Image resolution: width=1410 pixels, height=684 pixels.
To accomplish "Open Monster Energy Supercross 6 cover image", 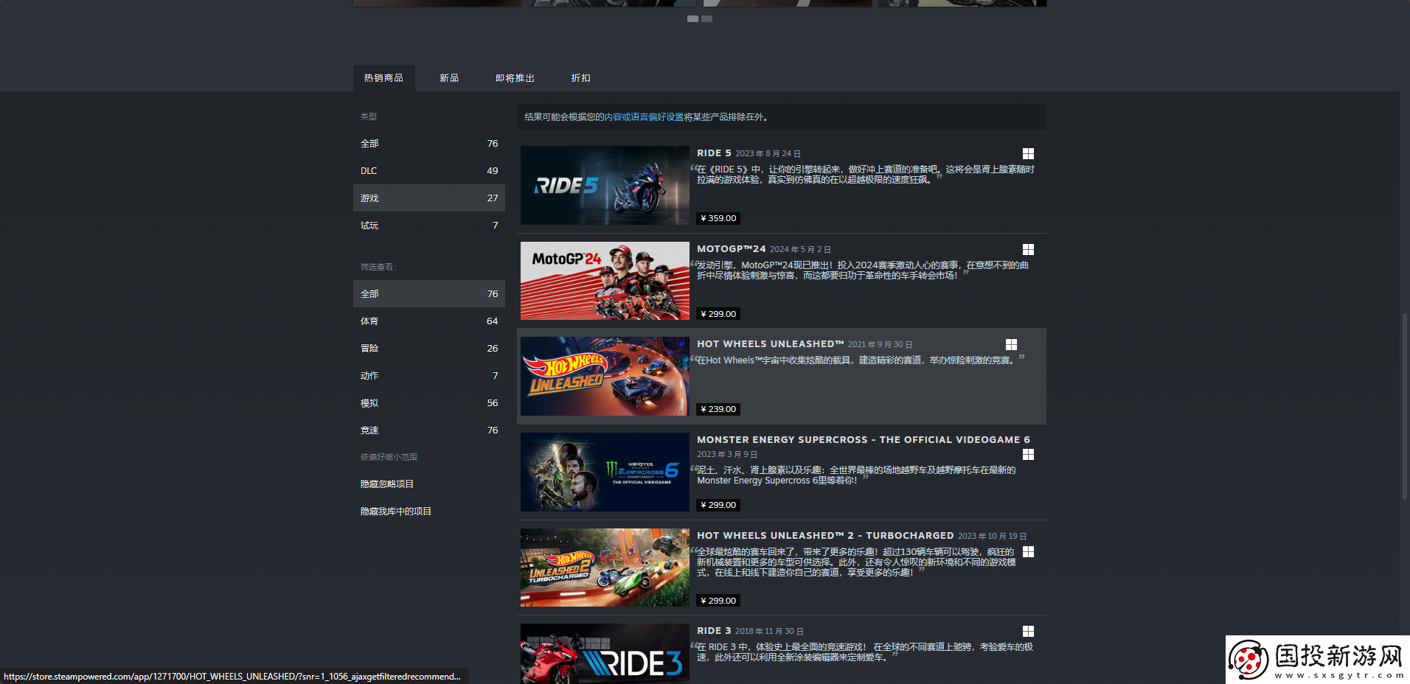I will click(605, 472).
